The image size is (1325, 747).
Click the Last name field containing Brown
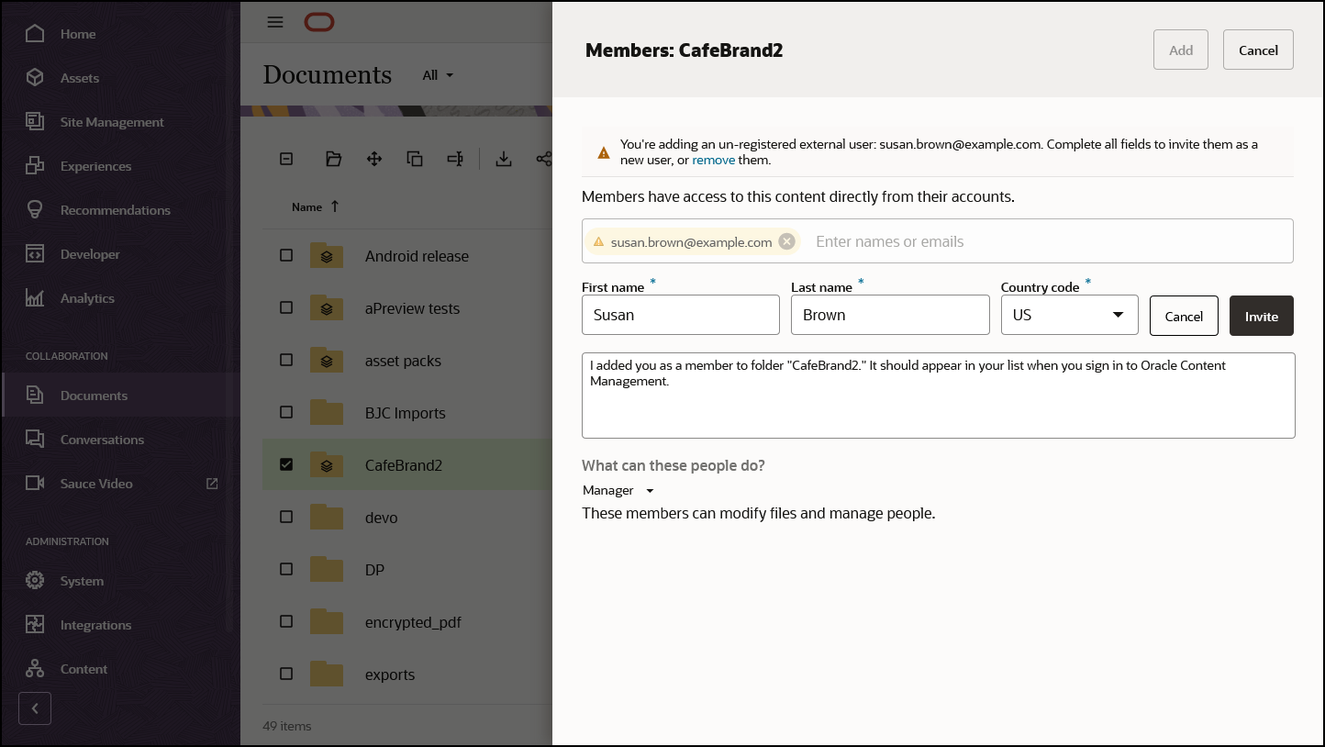(890, 315)
